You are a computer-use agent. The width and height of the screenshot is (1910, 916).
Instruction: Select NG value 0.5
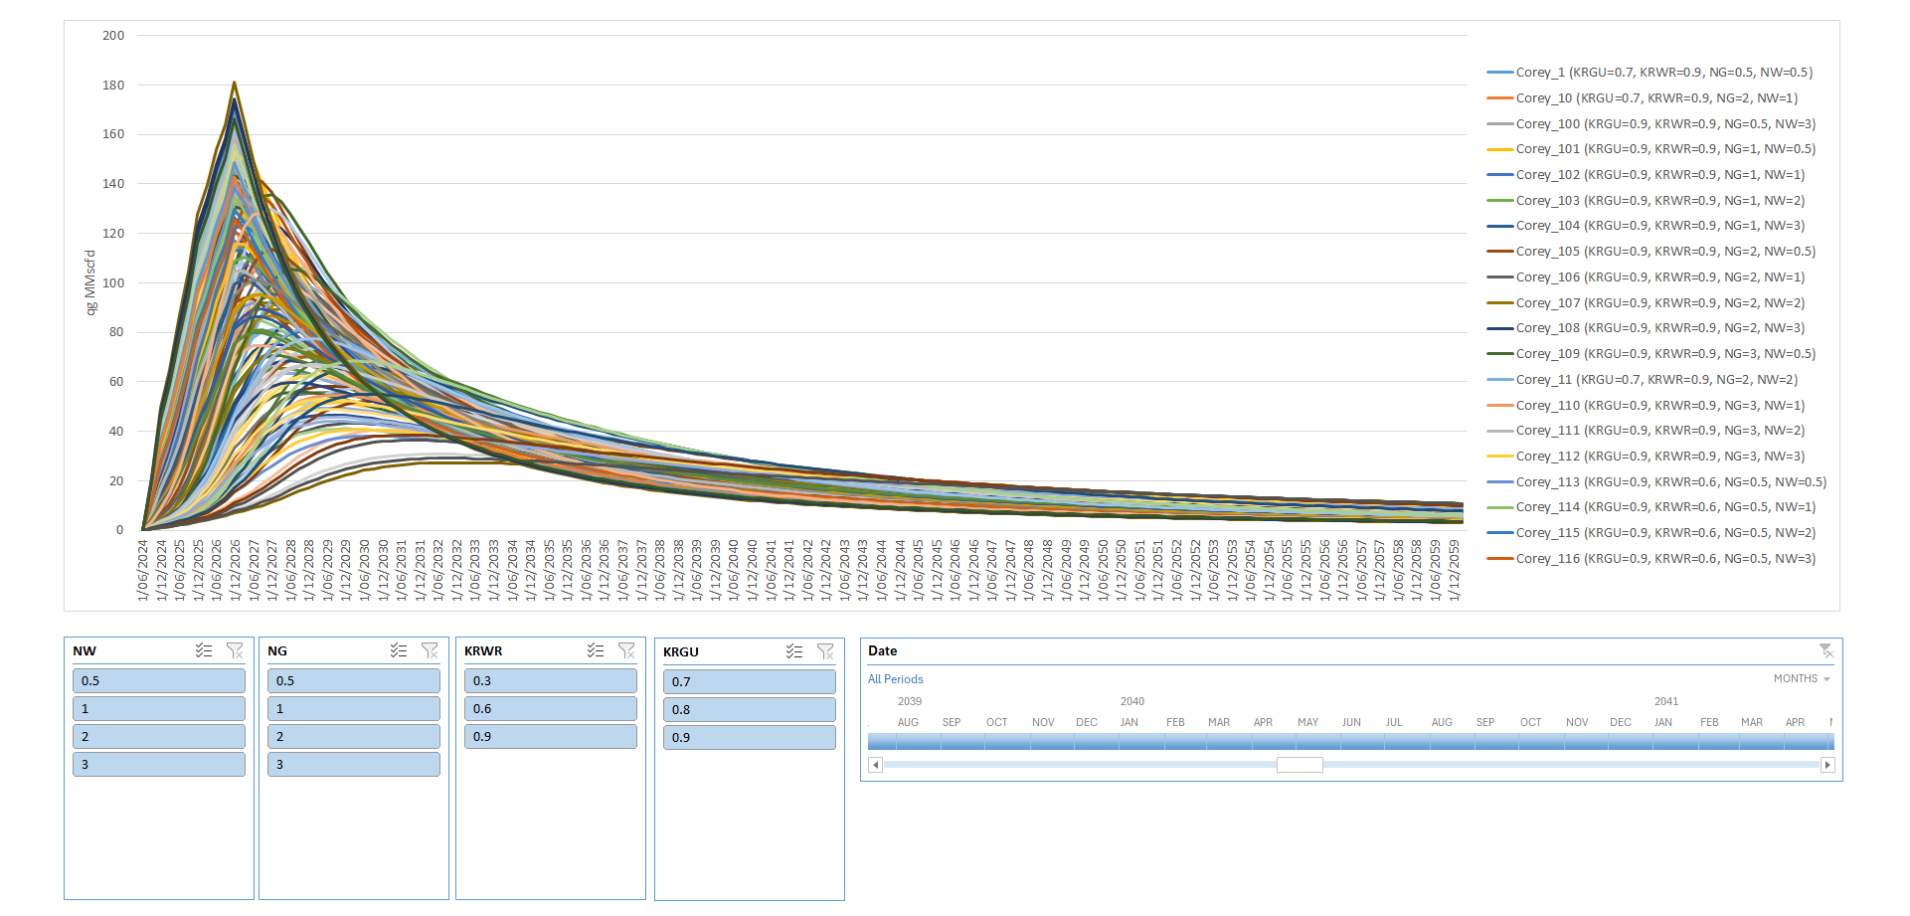(354, 680)
